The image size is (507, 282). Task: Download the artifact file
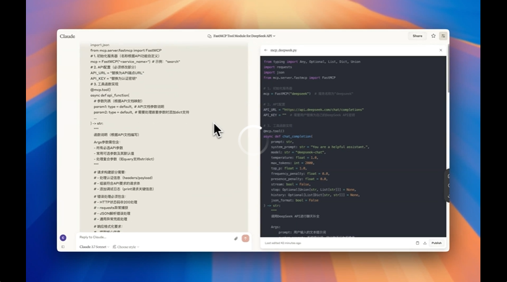point(425,243)
